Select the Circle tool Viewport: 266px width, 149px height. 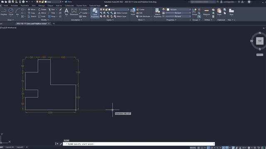click(11, 12)
